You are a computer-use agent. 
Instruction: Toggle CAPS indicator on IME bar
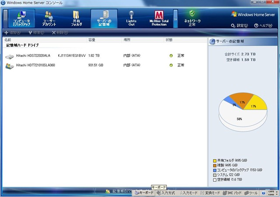[x=271, y=191]
